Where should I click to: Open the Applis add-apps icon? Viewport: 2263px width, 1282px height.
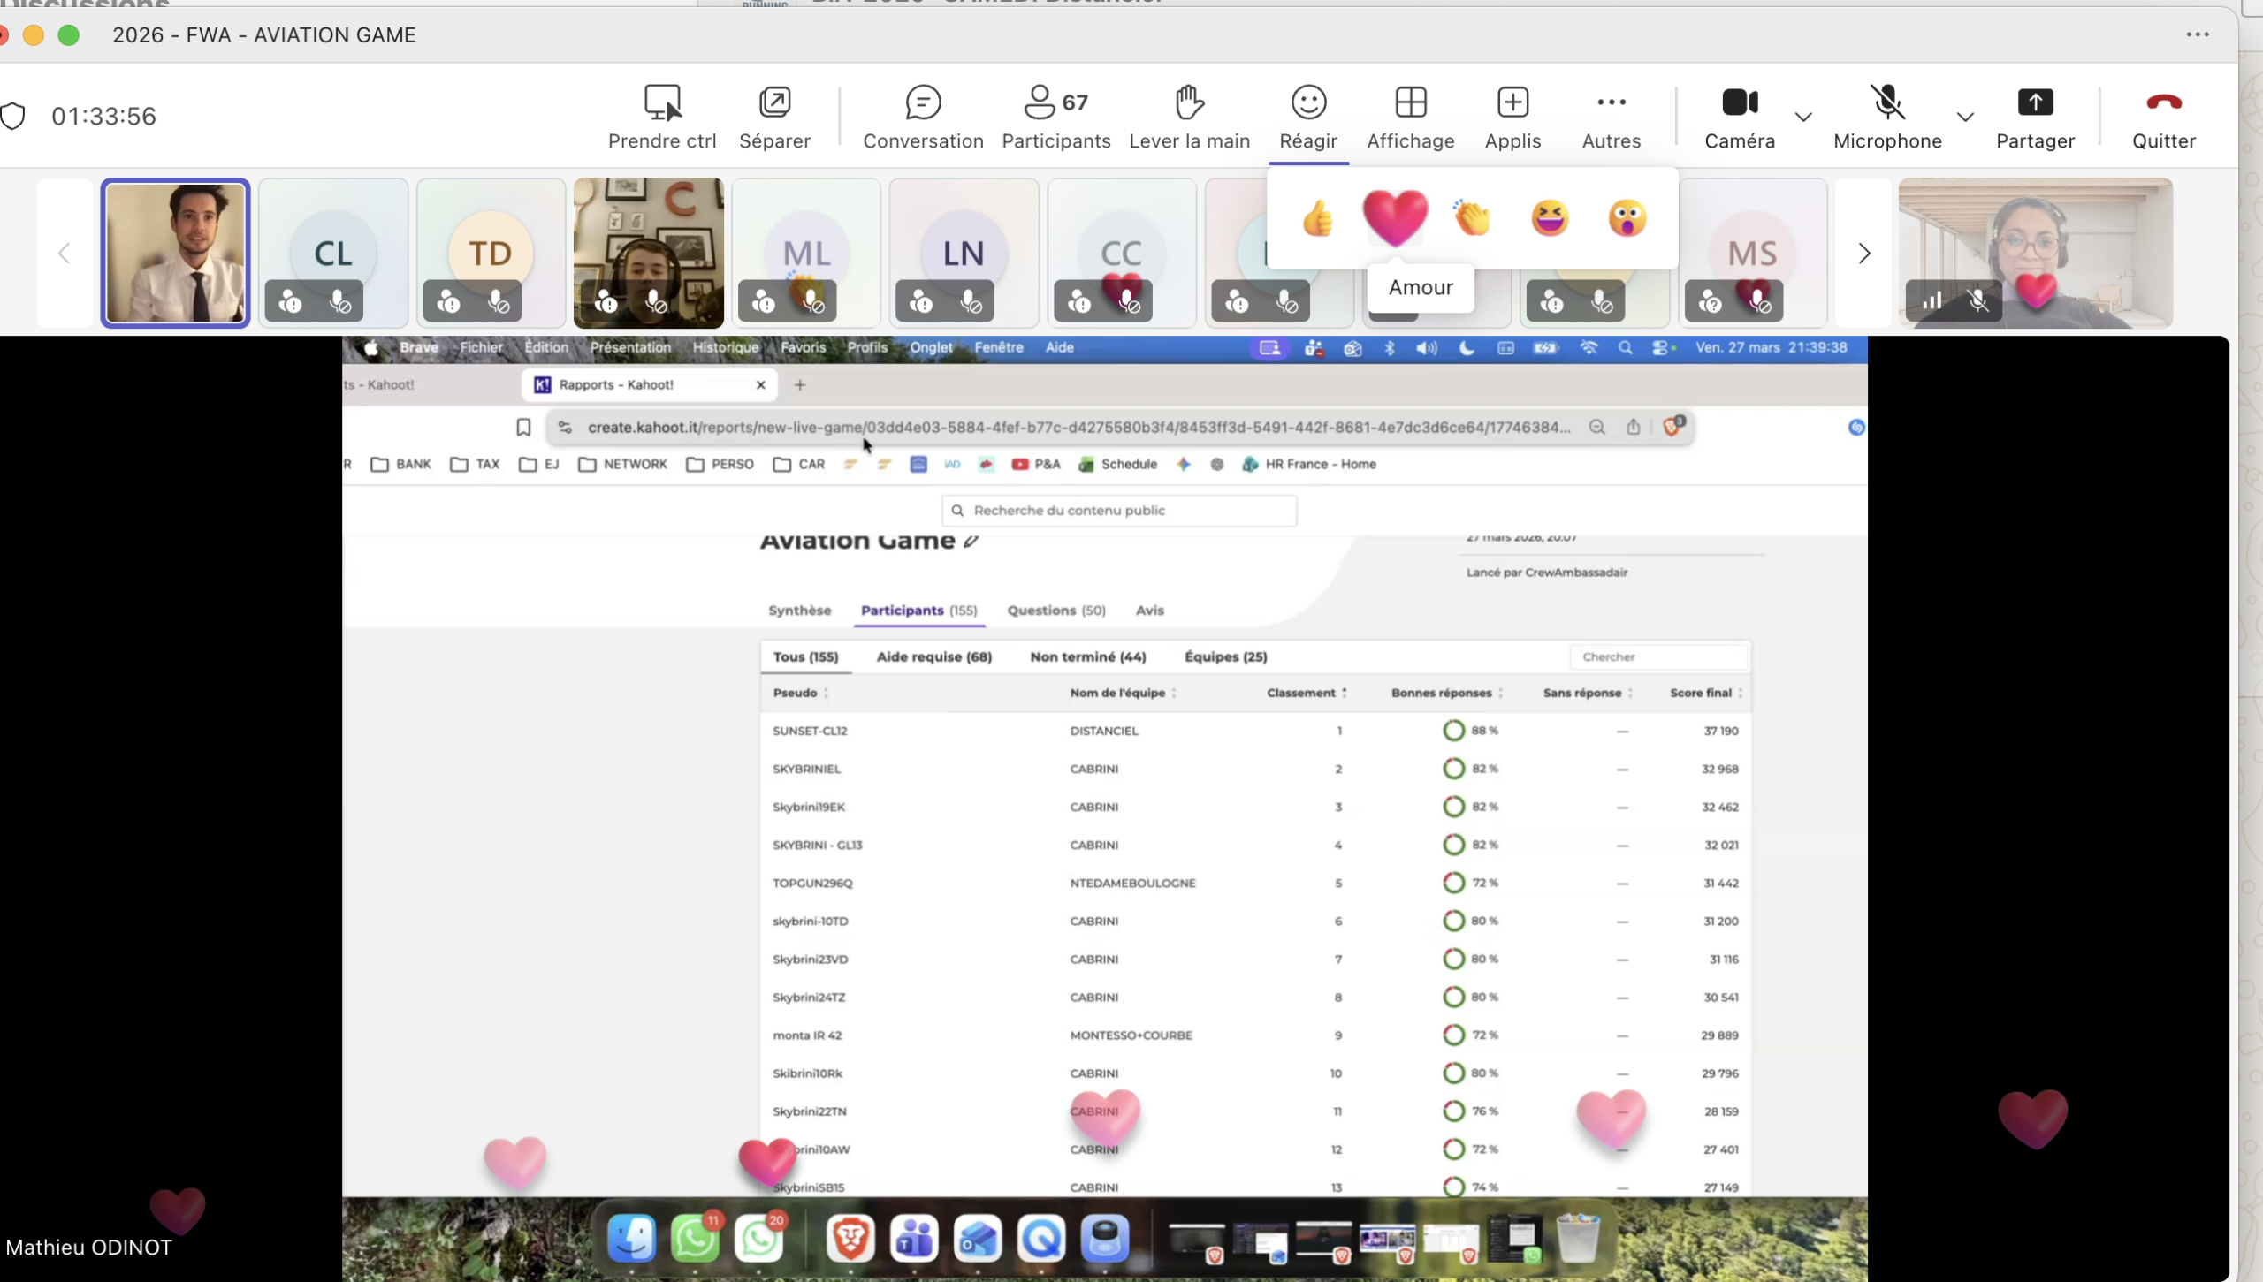point(1512,103)
